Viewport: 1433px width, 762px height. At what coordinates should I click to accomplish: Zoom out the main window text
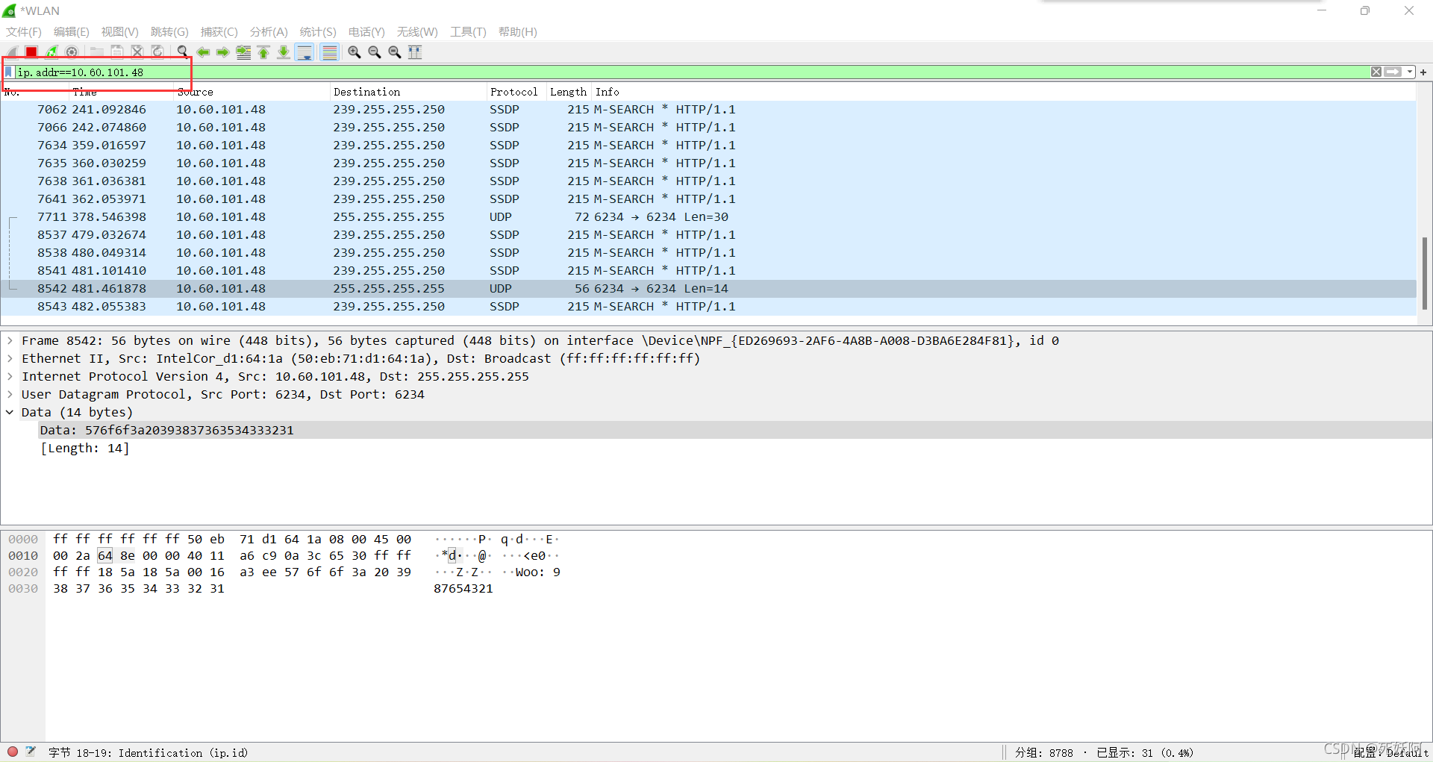pyautogui.click(x=375, y=51)
